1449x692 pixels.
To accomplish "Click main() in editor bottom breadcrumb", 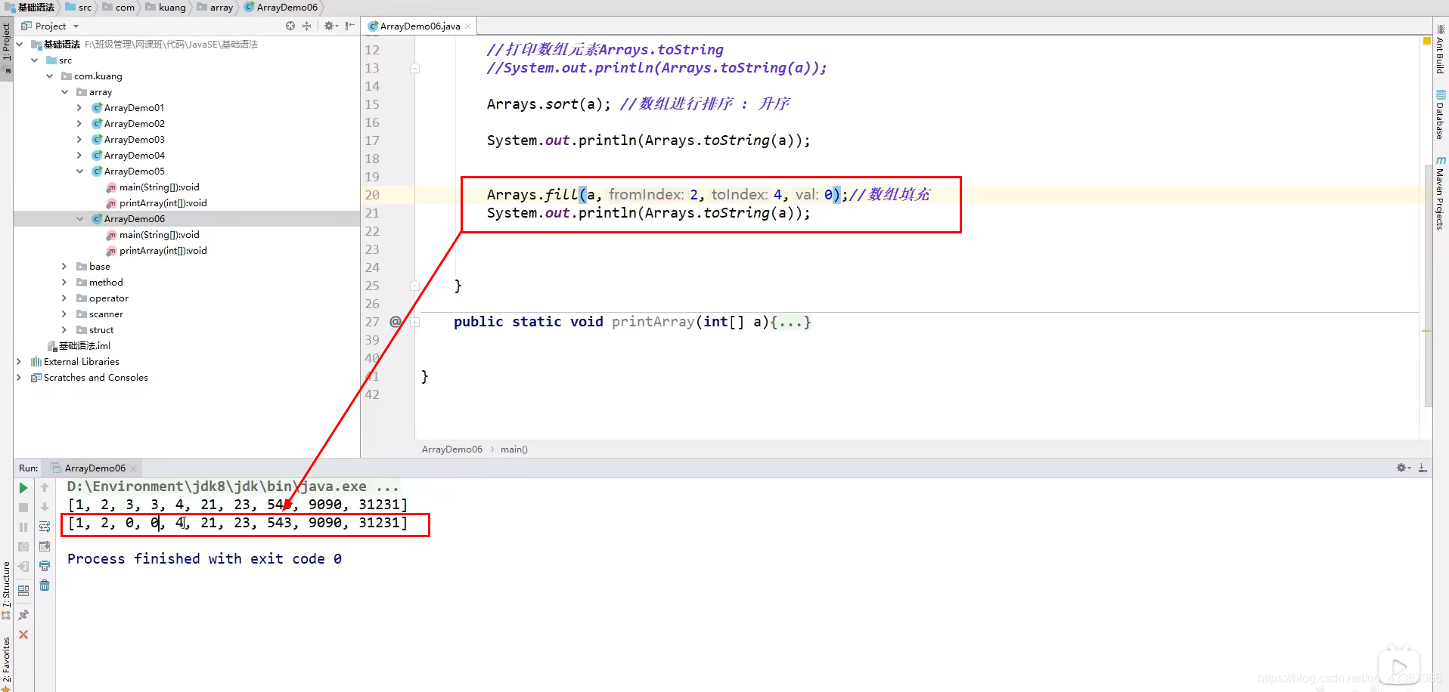I will pos(514,449).
